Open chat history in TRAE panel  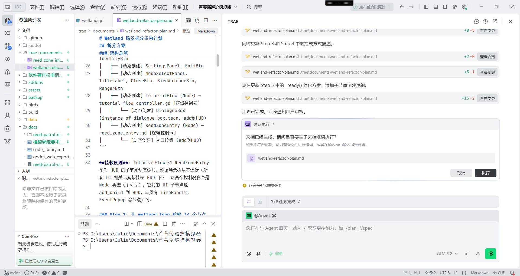pos(486,21)
